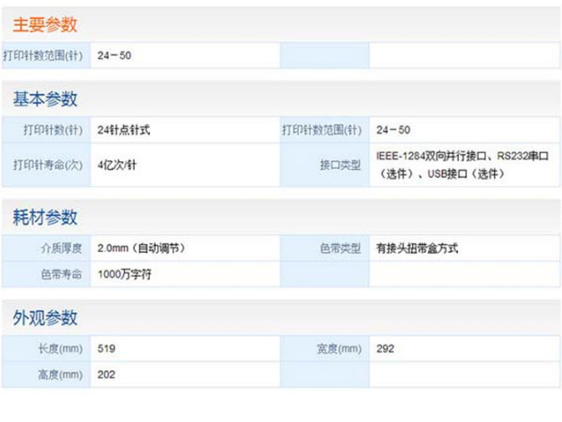Select the 有接头扭带盒方式 value

click(417, 249)
